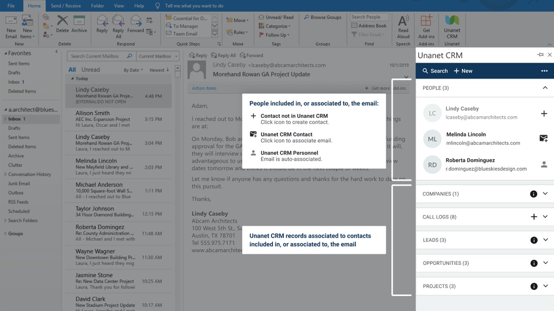This screenshot has height=311, width=554.
Task: Open the email from Taylor Johnson
Action: tap(118, 211)
